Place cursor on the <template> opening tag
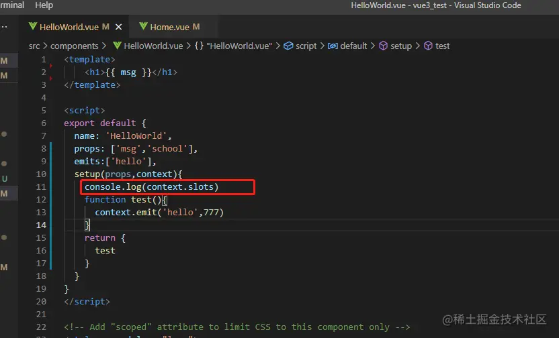Viewport: 559px width, 338px height. click(x=89, y=60)
